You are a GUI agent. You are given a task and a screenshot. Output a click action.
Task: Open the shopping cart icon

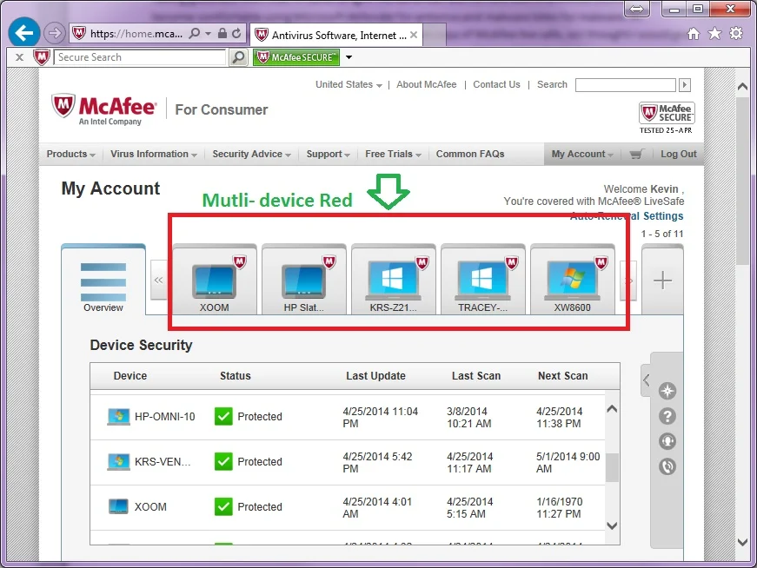(x=637, y=154)
